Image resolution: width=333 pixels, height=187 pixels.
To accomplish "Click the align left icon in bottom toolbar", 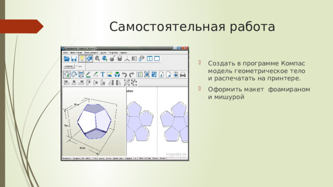I will 67,83.
